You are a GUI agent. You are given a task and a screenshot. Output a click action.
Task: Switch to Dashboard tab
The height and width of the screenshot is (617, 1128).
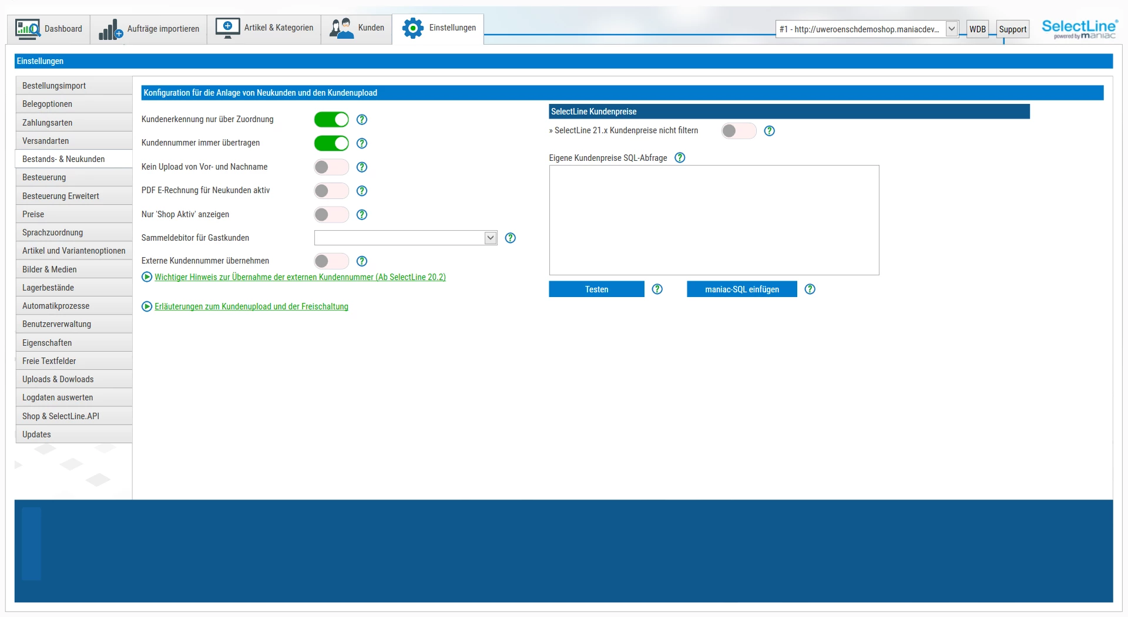49,29
